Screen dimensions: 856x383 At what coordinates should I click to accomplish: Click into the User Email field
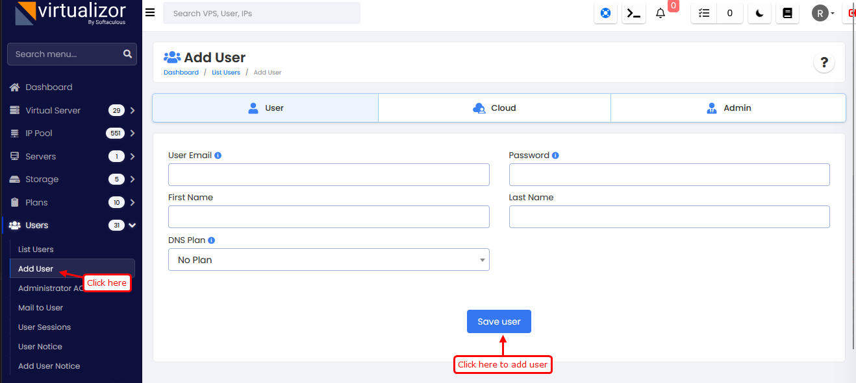click(329, 175)
